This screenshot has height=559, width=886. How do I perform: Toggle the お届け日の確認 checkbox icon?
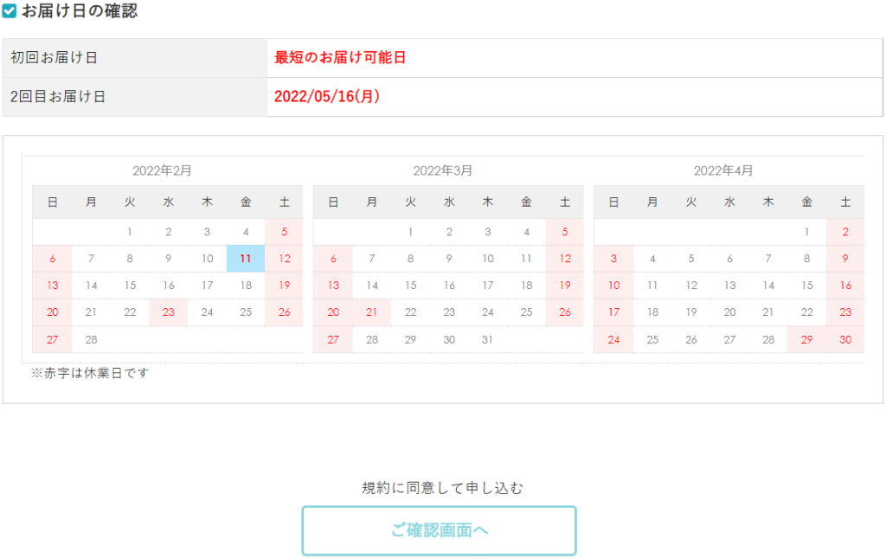tap(10, 11)
